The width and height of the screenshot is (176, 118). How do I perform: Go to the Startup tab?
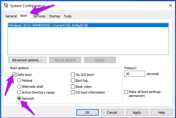[54, 16]
